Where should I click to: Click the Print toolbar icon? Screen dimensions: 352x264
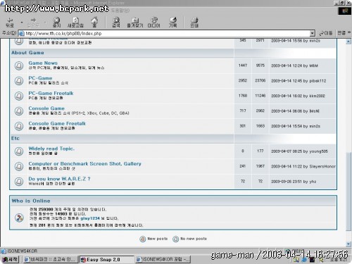194,23
